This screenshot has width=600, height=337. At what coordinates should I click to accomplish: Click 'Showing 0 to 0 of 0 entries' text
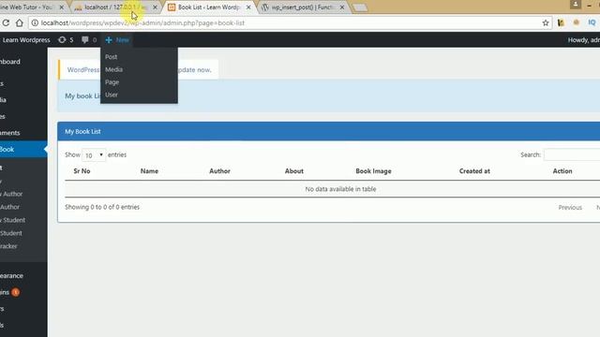[102, 207]
